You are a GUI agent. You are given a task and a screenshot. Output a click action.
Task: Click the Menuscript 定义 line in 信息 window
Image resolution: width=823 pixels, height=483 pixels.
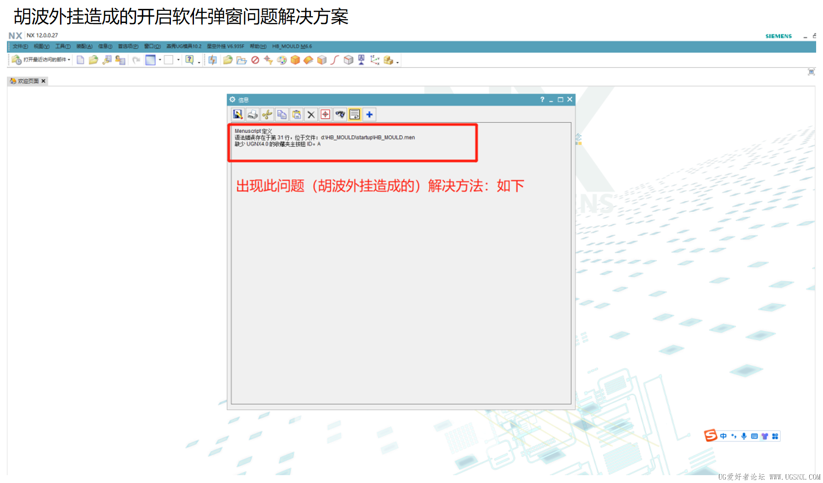click(253, 131)
